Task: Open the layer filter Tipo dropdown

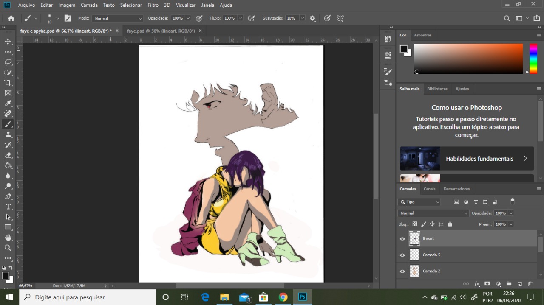Action: tap(419, 202)
